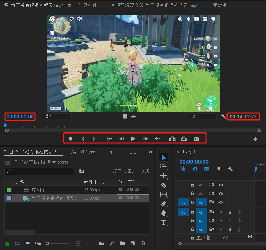Open Source monitor wrench settings
The image size is (266, 250).
click(223, 116)
